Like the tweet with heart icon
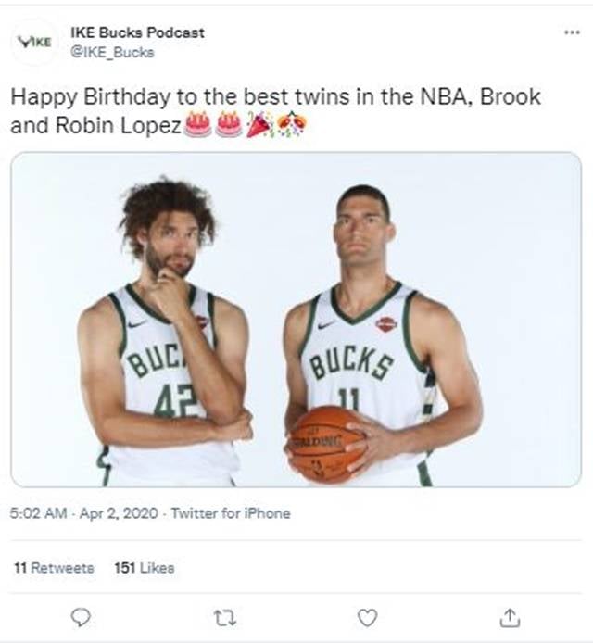593x643 pixels. click(368, 618)
